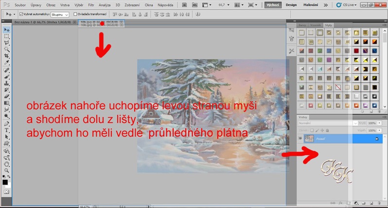The height and width of the screenshot is (208, 388).
Task: Hide the Pozadí layer with eye icon
Action: point(300,139)
